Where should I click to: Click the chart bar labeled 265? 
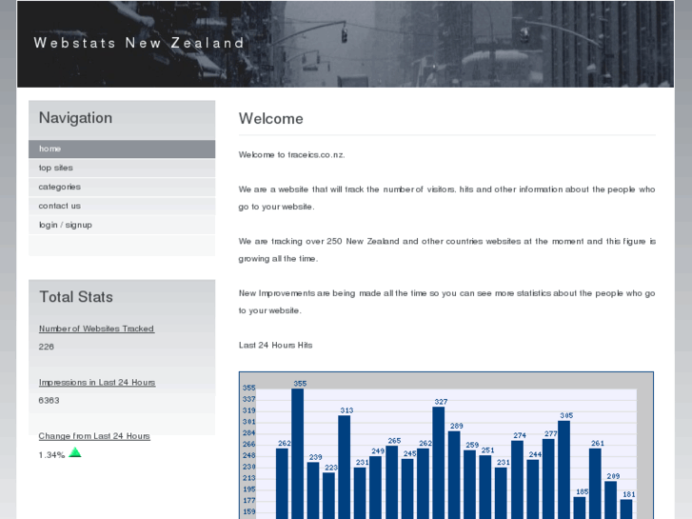tap(391, 483)
